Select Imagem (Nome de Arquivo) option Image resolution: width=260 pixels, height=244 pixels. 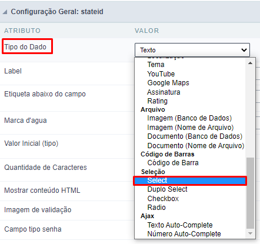click(191, 128)
